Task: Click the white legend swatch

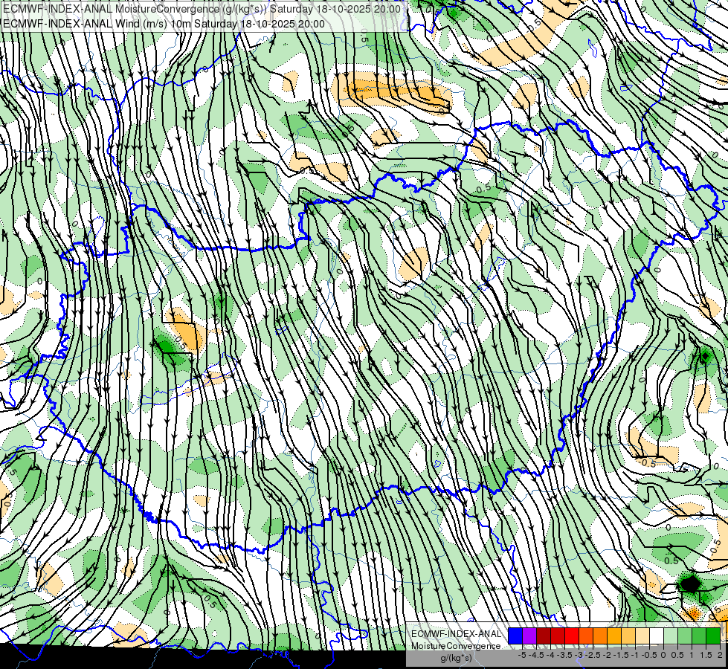Action: coord(657,636)
